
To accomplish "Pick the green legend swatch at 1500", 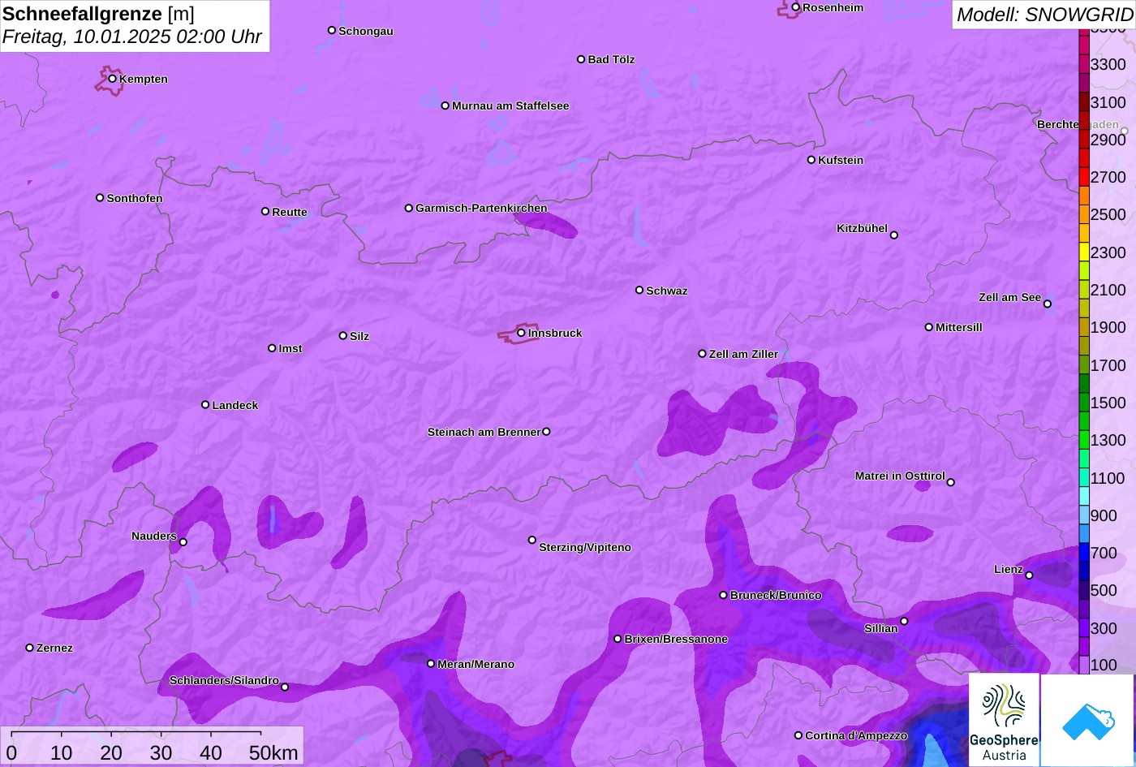I will (x=1084, y=403).
